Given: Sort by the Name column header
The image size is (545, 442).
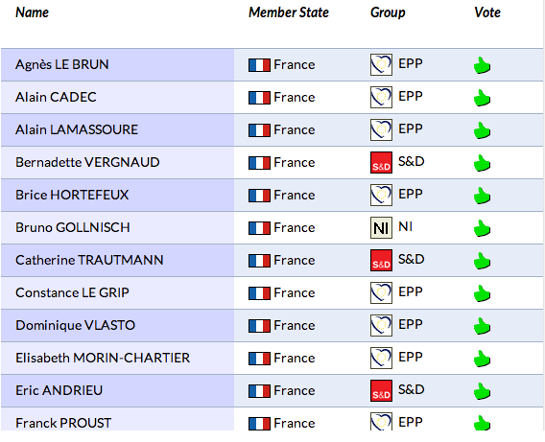Looking at the screenshot, I should point(32,12).
